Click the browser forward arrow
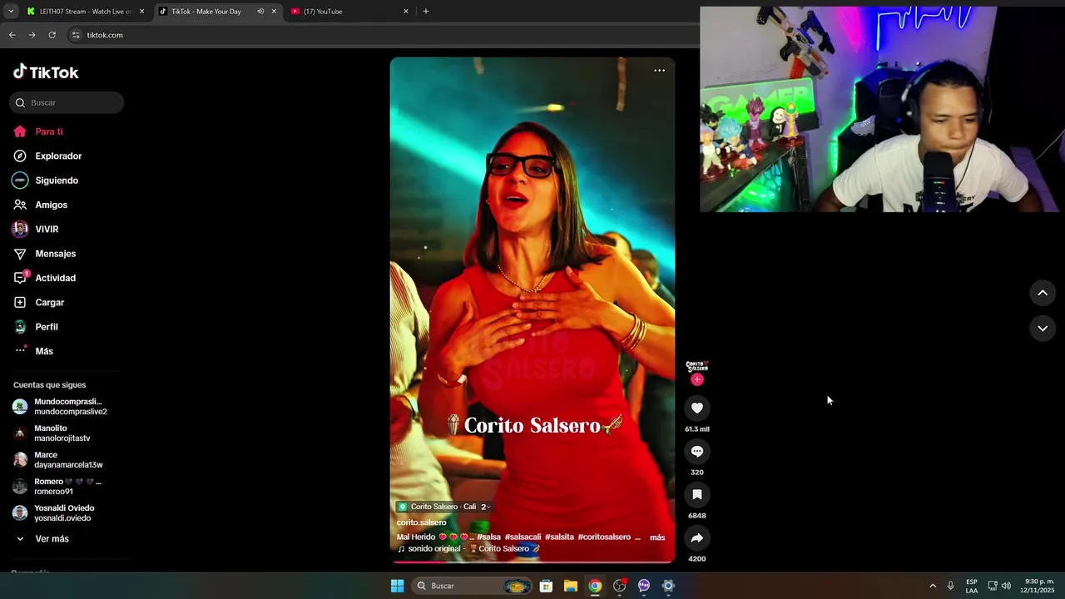The height and width of the screenshot is (599, 1065). pyautogui.click(x=32, y=35)
